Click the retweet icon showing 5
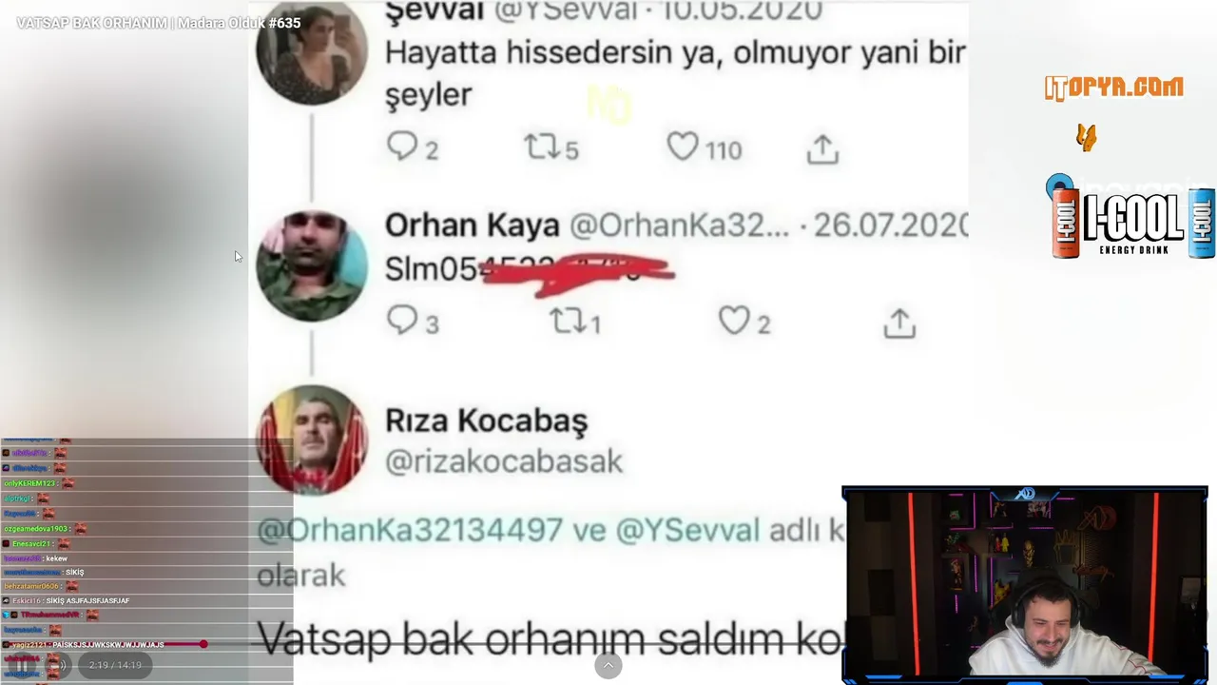 [542, 147]
